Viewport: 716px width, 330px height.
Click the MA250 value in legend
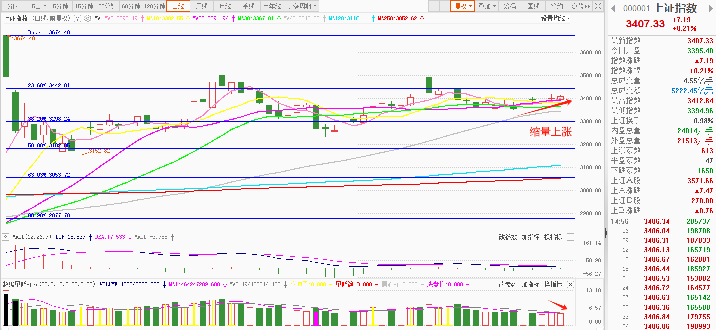(x=397, y=18)
